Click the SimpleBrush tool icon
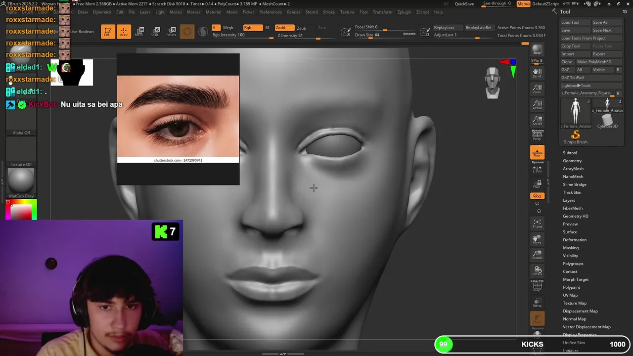Image resolution: width=633 pixels, height=356 pixels. pyautogui.click(x=575, y=137)
